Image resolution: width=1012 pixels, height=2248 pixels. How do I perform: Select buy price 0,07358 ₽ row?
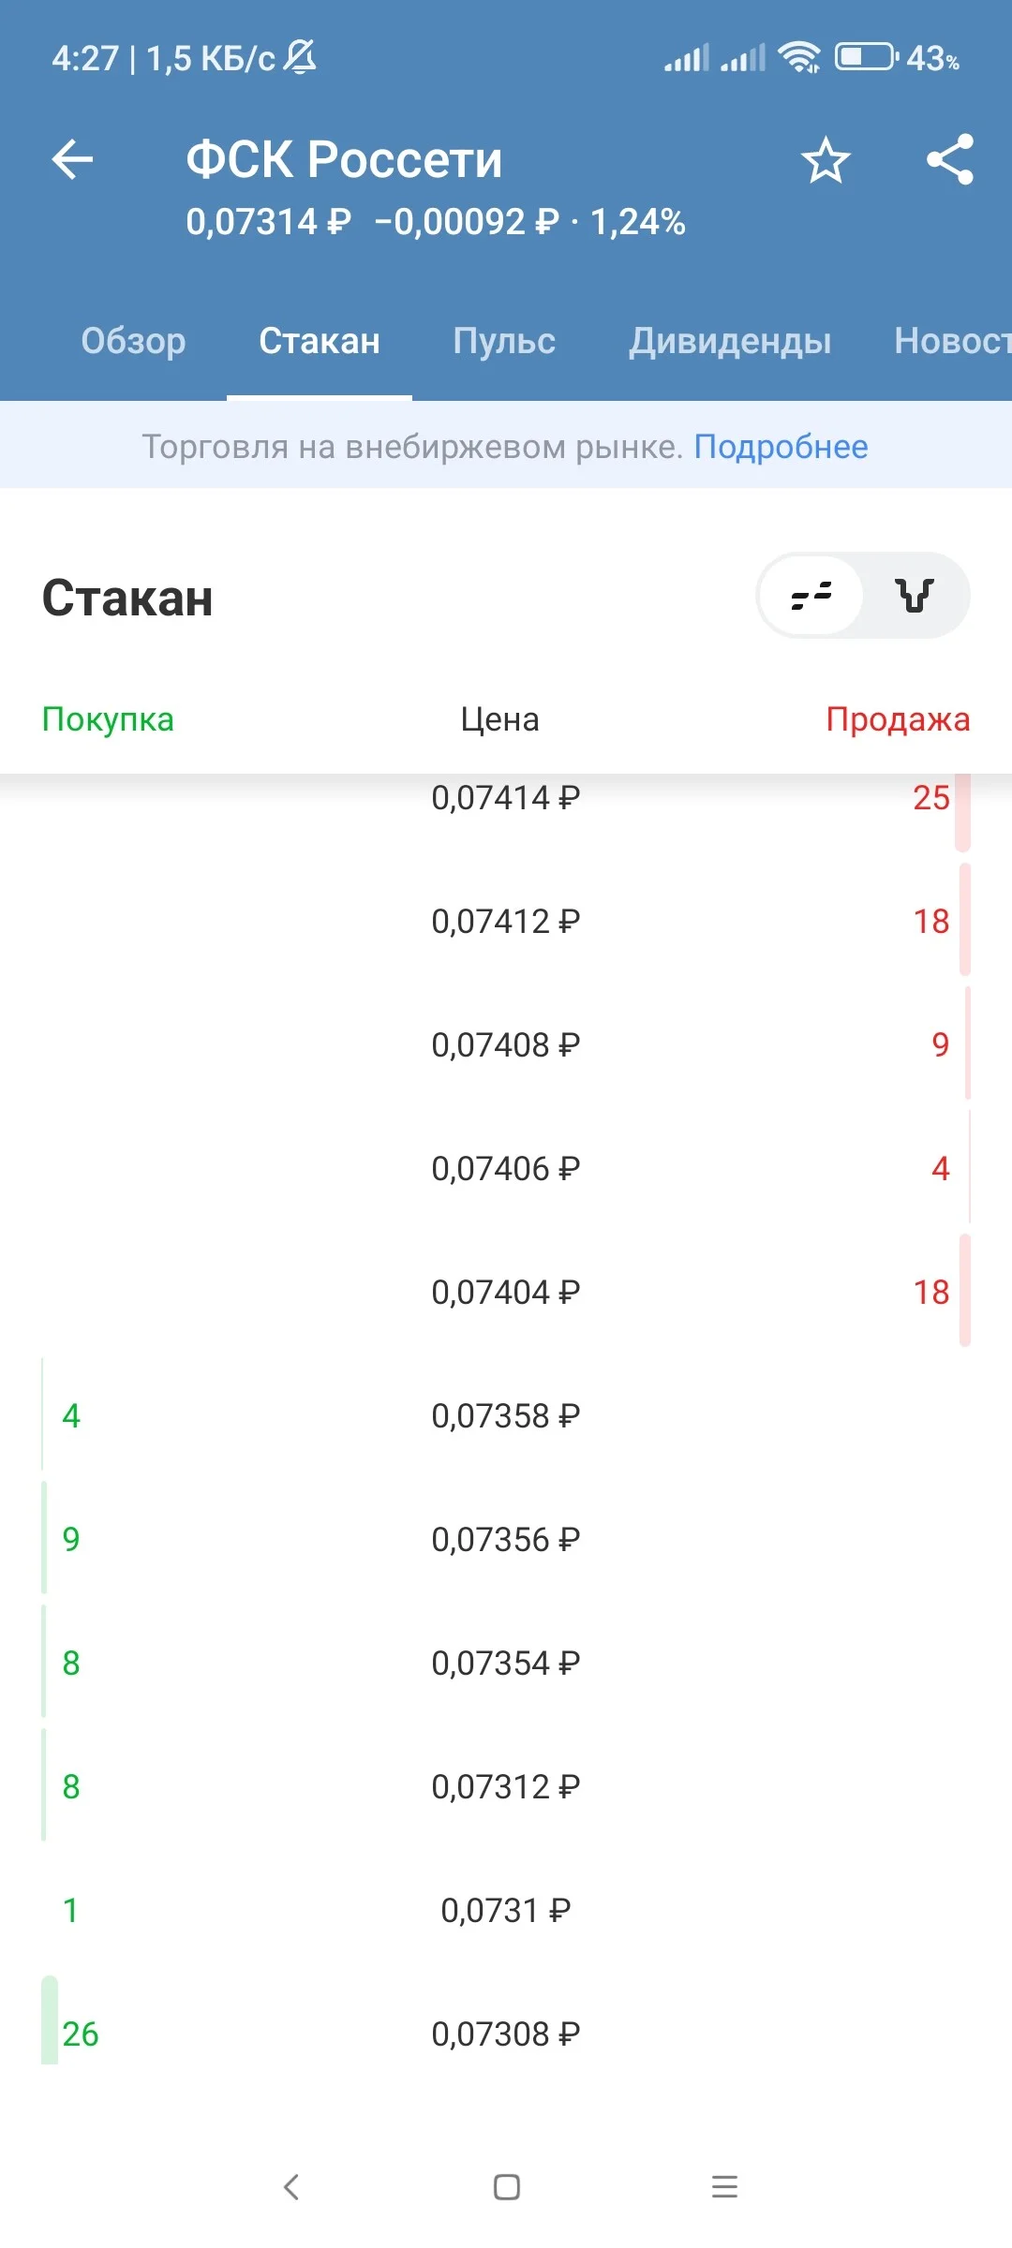point(506,1416)
